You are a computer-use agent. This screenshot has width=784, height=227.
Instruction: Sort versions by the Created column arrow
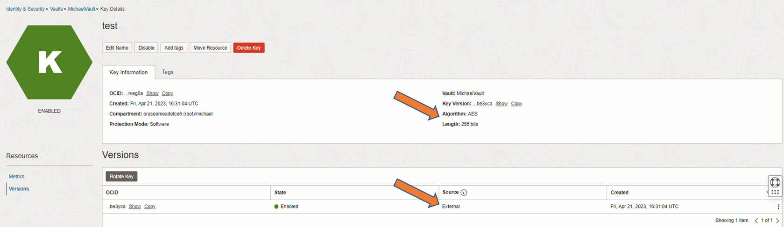[x=768, y=193]
